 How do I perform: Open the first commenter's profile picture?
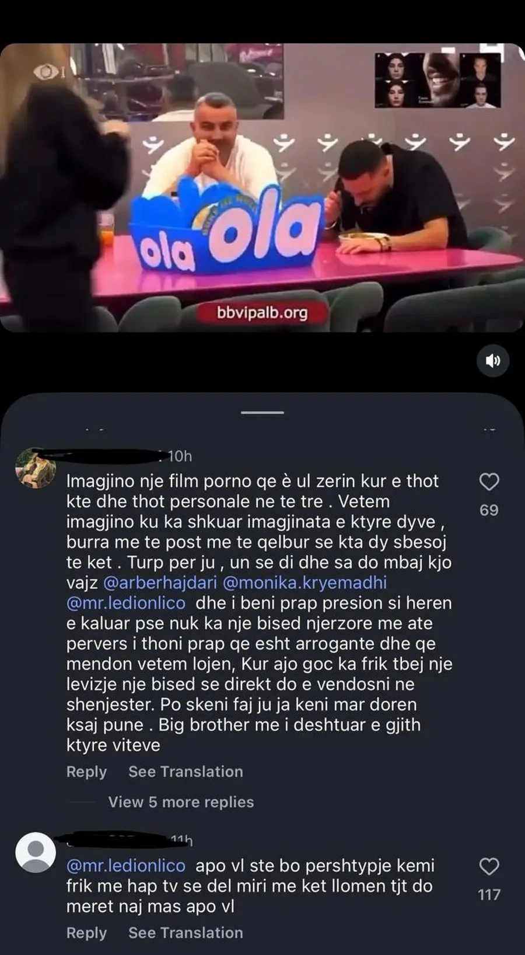click(x=36, y=468)
